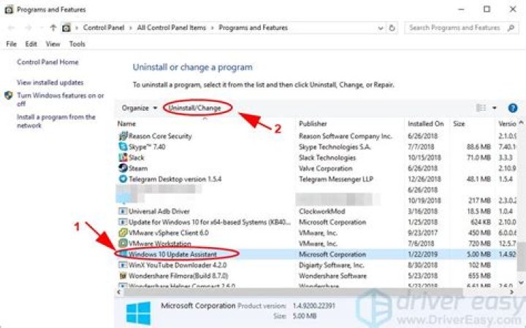Open the Organize dropdown

[x=140, y=108]
